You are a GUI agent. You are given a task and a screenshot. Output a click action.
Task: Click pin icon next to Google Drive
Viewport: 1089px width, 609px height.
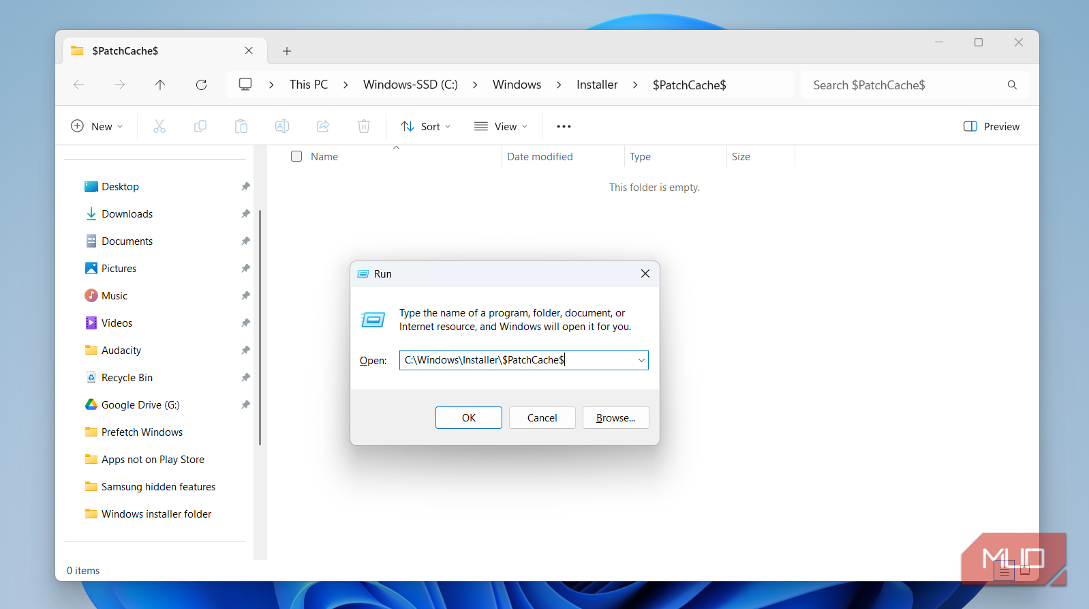pos(245,404)
